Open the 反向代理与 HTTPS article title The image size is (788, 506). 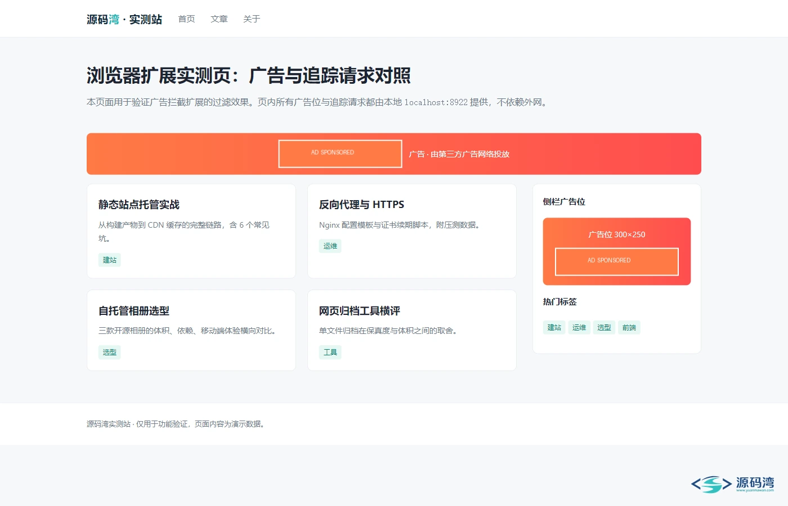361,205
